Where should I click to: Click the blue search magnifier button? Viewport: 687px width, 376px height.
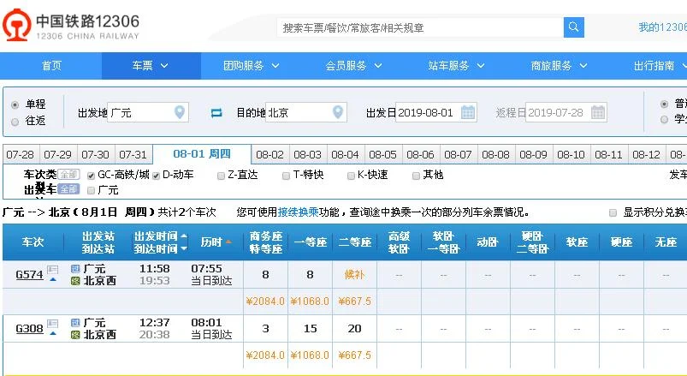(573, 27)
